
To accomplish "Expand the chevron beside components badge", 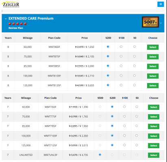I will click(x=161, y=23).
